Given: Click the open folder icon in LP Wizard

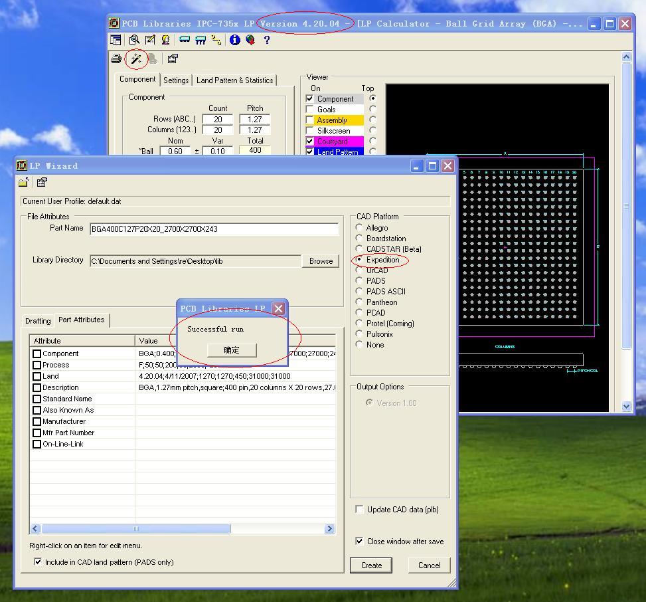Looking at the screenshot, I should pos(24,182).
